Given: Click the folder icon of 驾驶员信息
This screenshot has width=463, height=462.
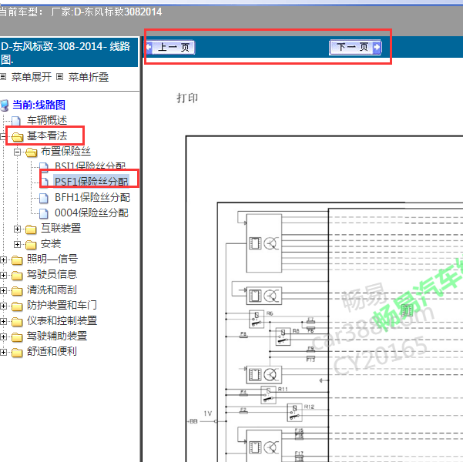Looking at the screenshot, I should click(x=17, y=275).
